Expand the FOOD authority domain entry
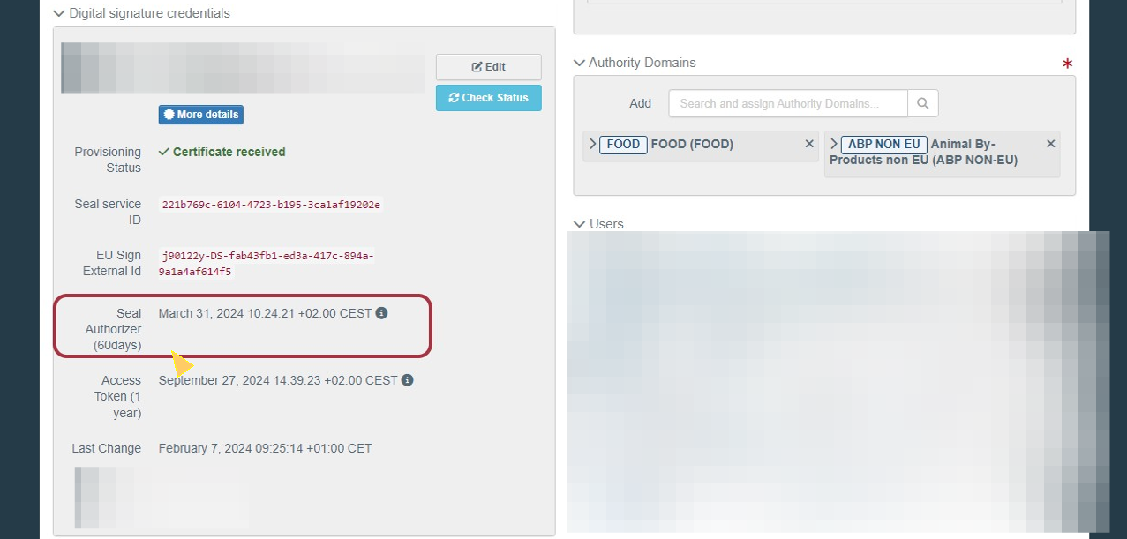This screenshot has height=539, width=1127. [x=592, y=144]
